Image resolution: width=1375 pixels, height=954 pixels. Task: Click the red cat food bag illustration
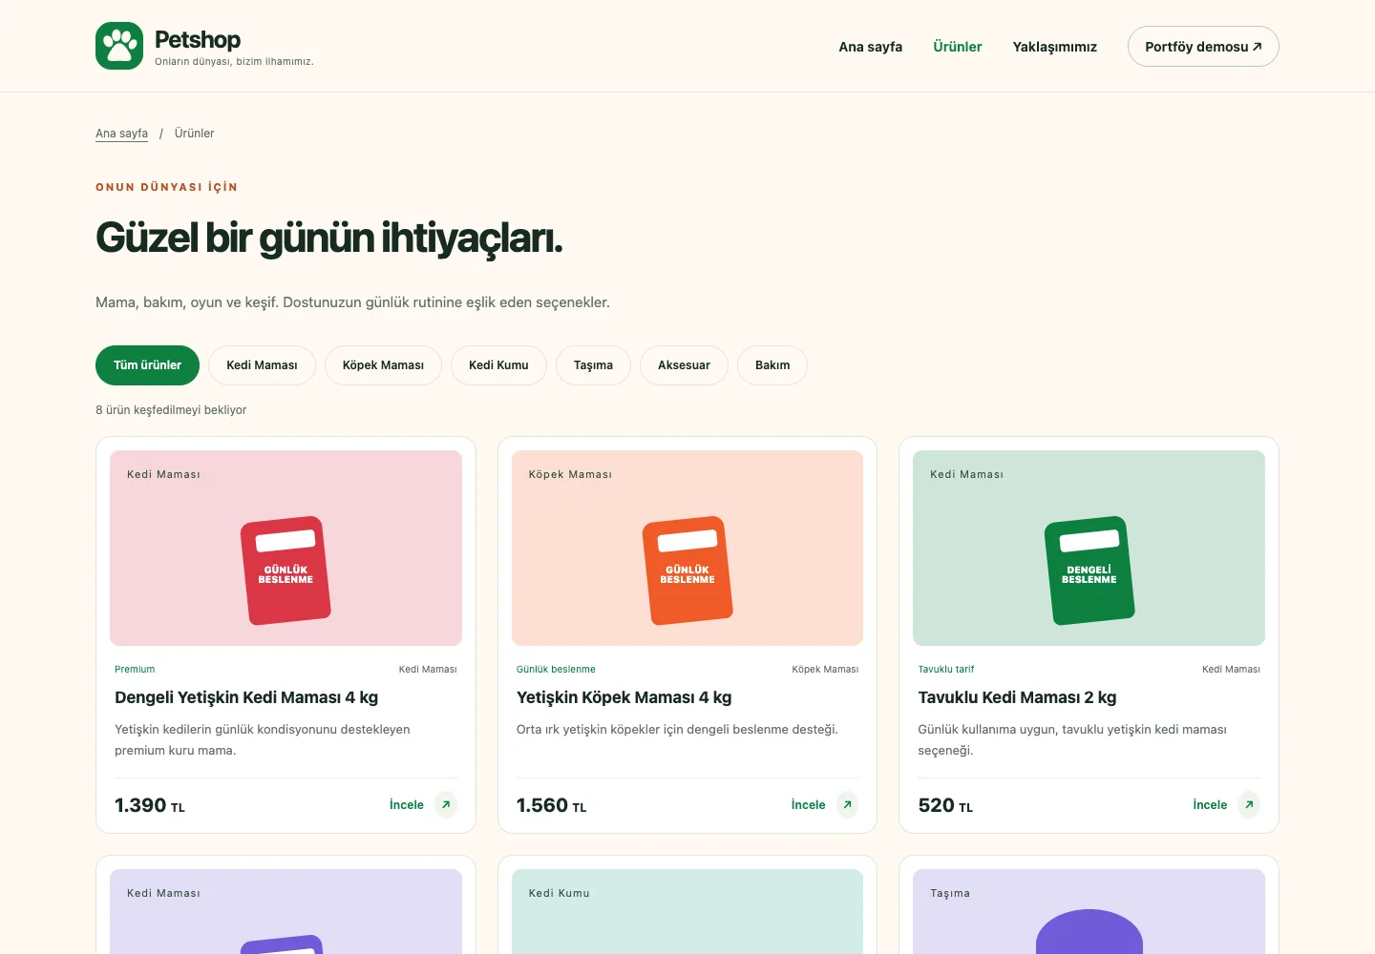coord(286,570)
